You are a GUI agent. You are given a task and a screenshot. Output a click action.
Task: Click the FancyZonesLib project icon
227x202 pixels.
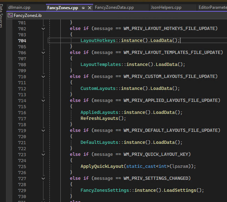click(10, 15)
